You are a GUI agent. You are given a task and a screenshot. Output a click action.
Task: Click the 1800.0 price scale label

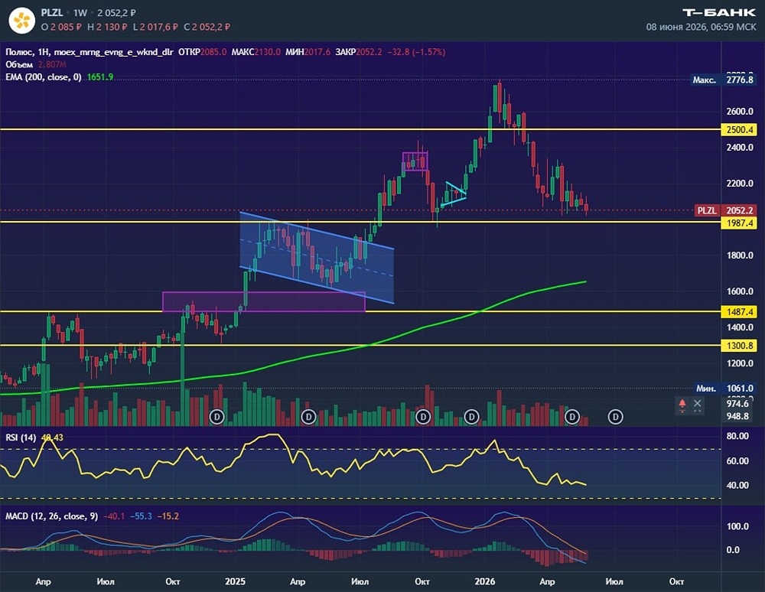coord(740,255)
